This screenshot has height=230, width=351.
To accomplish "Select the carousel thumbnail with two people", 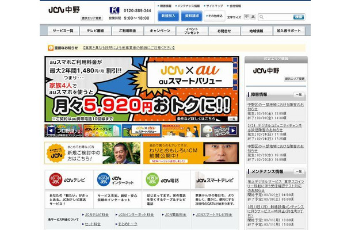I will pyautogui.click(x=181, y=131).
